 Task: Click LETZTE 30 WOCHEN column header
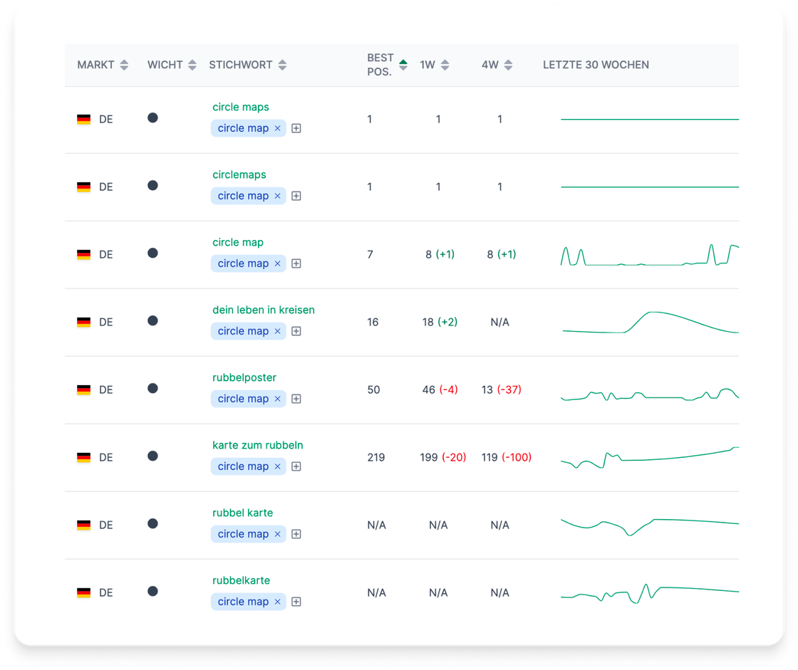pos(596,65)
